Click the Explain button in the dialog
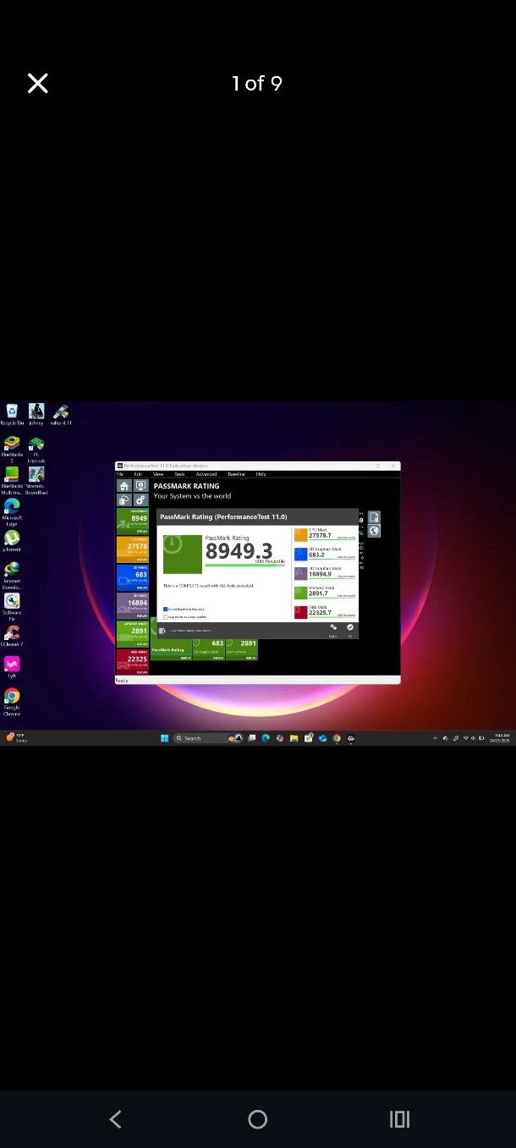The image size is (516, 1148). tap(332, 630)
